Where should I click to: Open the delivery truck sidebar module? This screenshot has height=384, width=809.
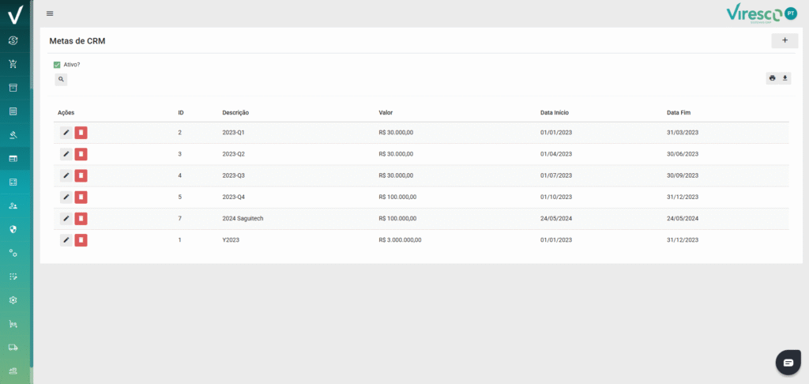point(13,347)
